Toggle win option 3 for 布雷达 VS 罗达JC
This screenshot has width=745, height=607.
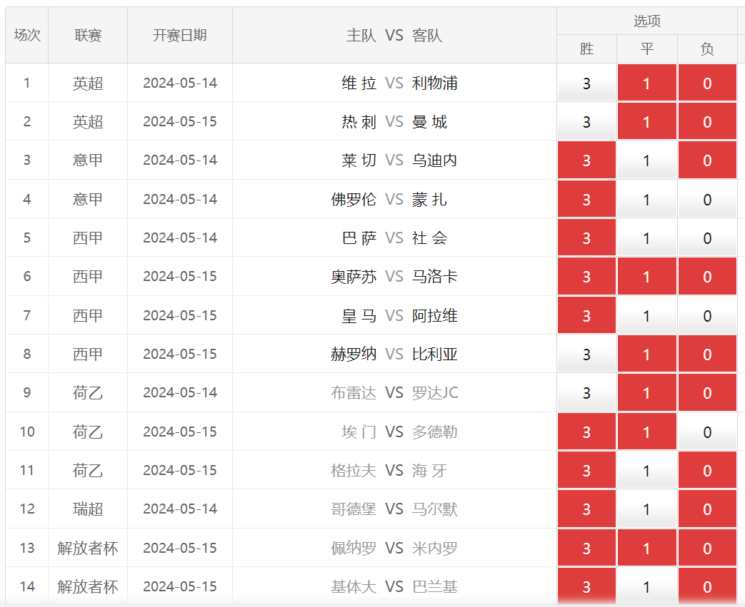click(586, 392)
